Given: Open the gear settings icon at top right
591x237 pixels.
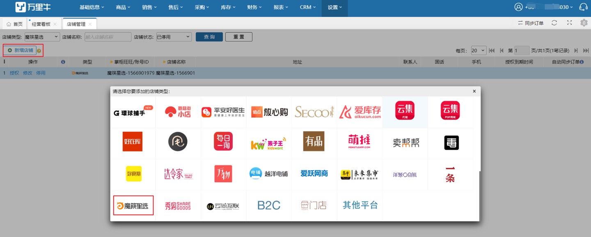Looking at the screenshot, I should (x=584, y=23).
